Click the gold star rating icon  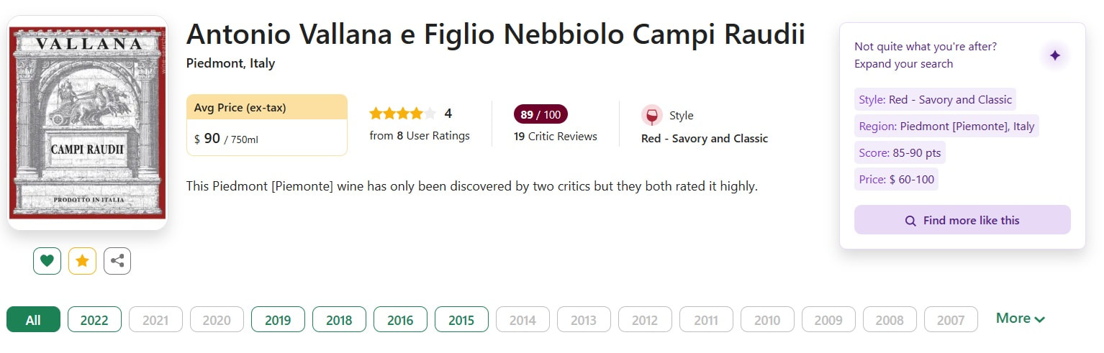[x=82, y=261]
